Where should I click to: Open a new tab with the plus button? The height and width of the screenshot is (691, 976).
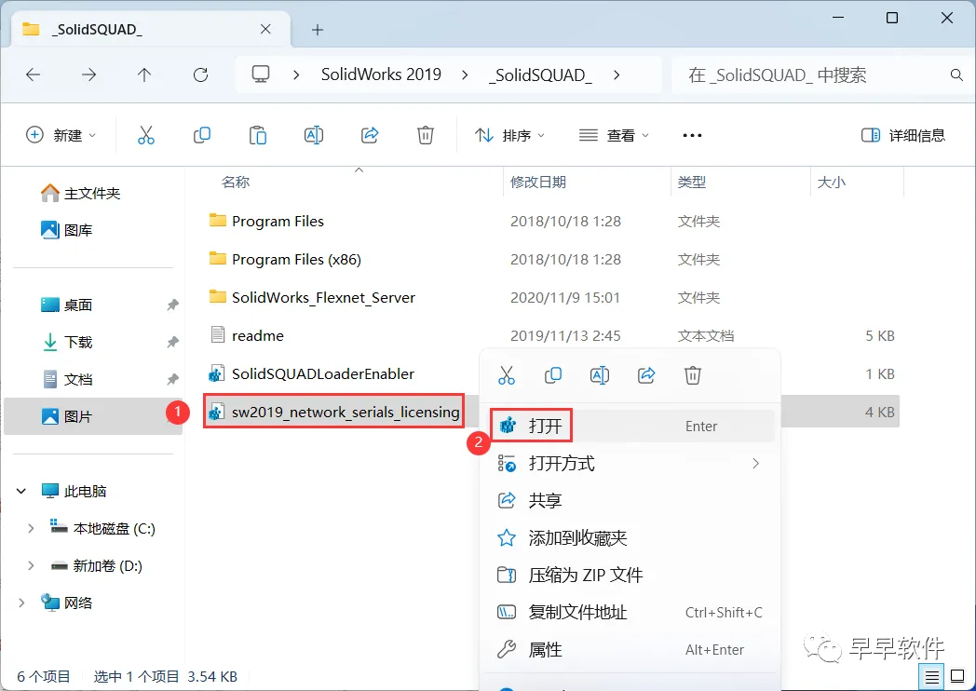318,30
